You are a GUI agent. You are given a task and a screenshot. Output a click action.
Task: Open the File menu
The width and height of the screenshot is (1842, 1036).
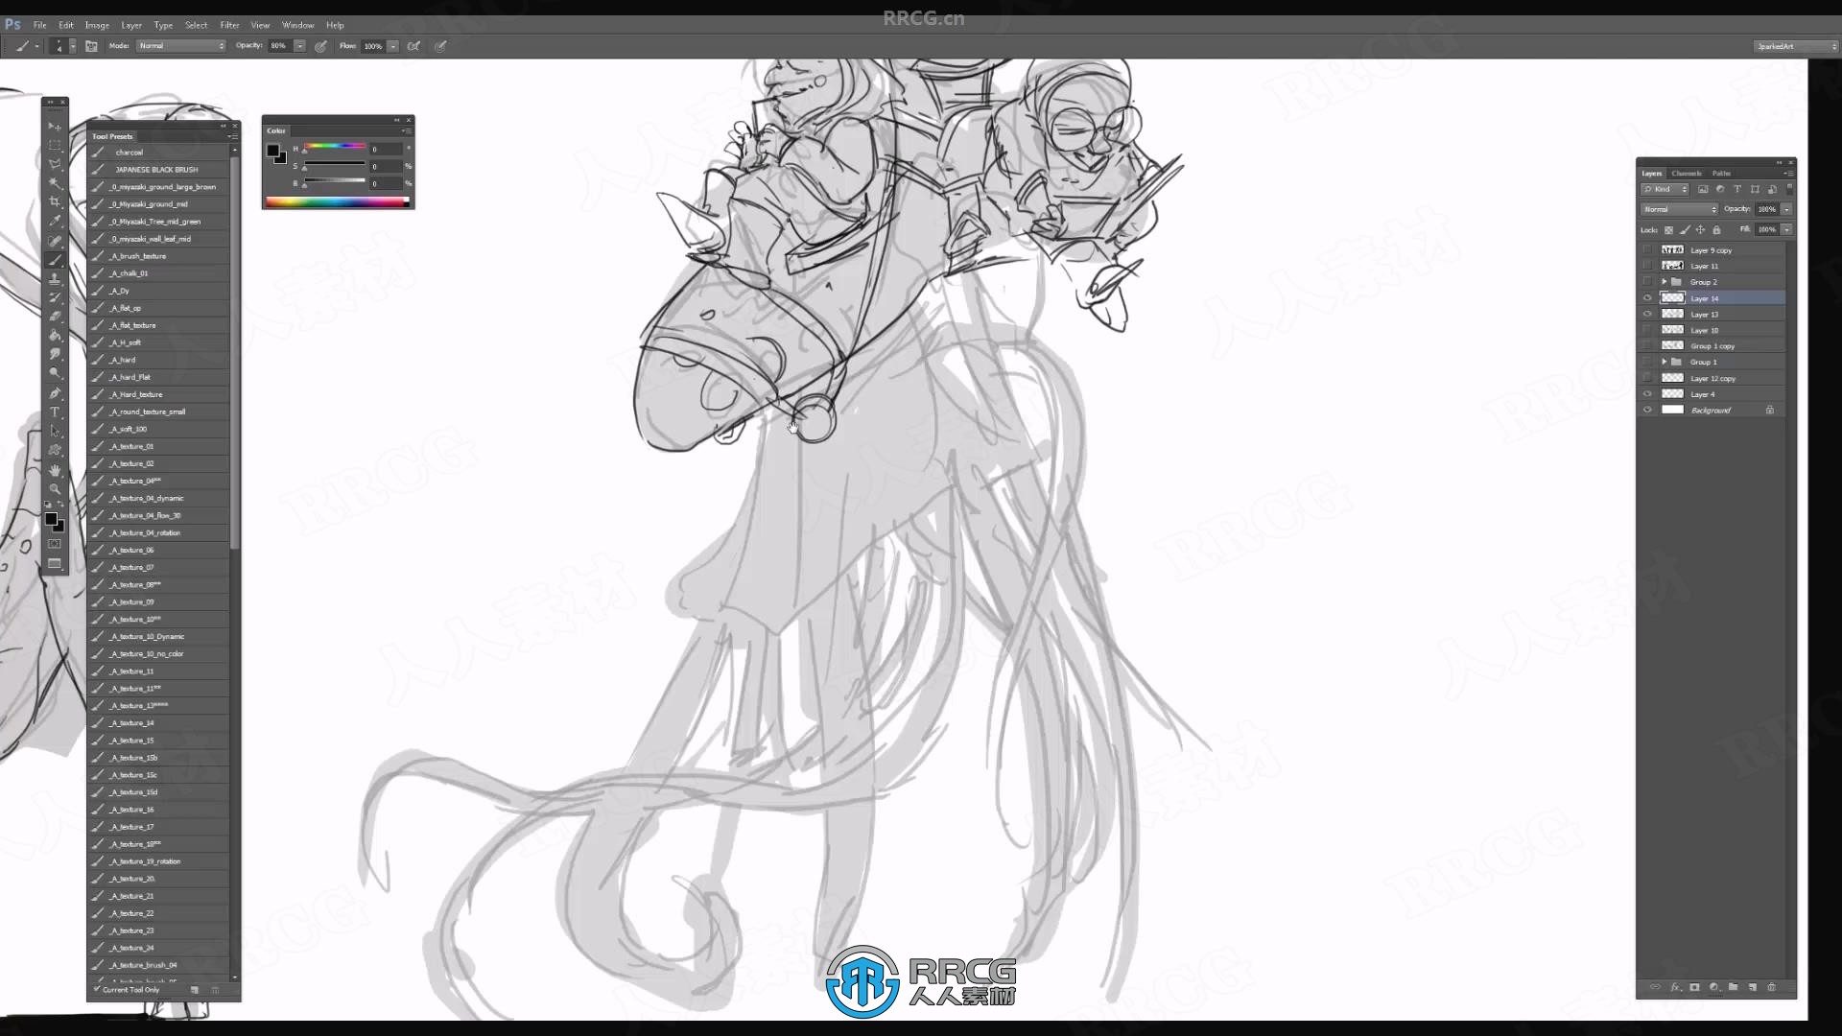pos(40,25)
